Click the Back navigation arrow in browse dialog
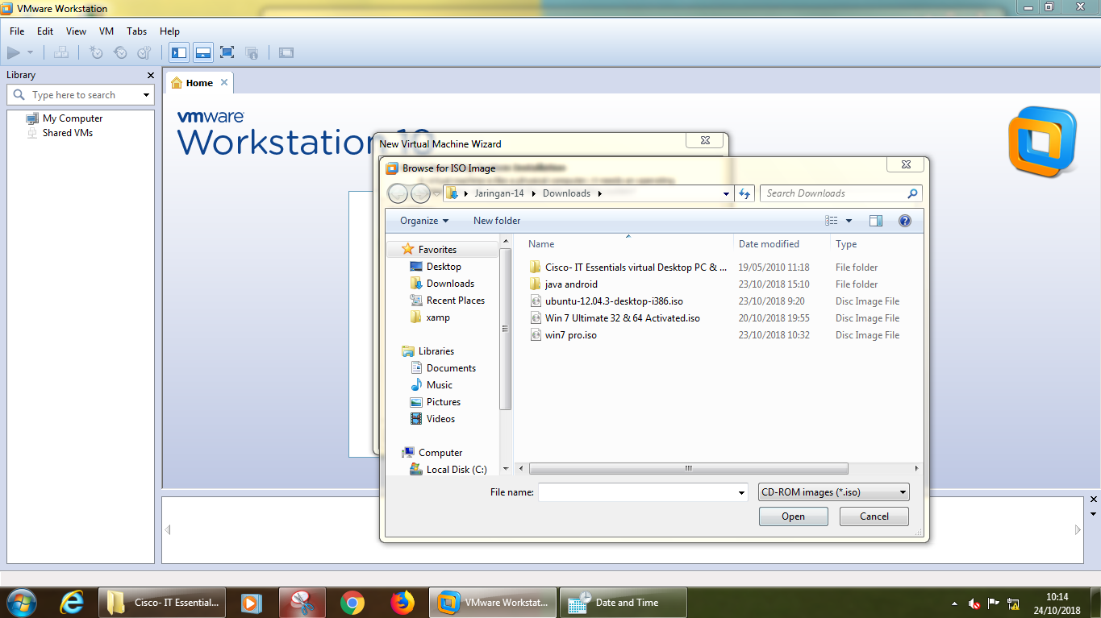Viewport: 1101px width, 618px height. 398,193
